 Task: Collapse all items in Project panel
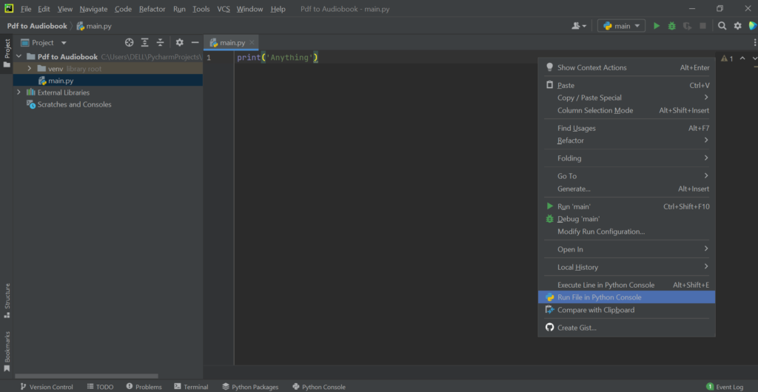tap(160, 42)
